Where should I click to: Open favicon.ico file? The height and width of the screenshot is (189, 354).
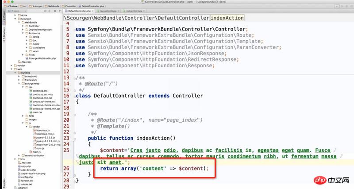click(x=25, y=181)
